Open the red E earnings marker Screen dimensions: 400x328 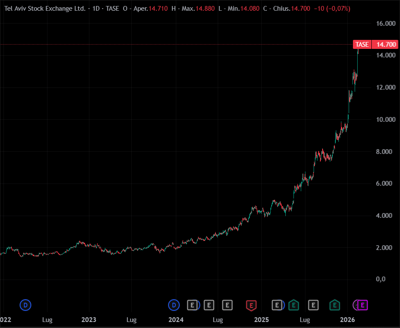point(252,305)
